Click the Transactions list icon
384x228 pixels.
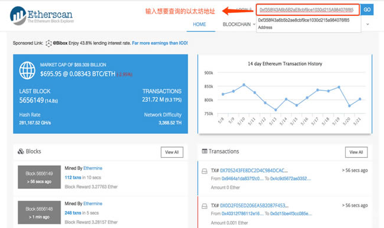pos(204,151)
